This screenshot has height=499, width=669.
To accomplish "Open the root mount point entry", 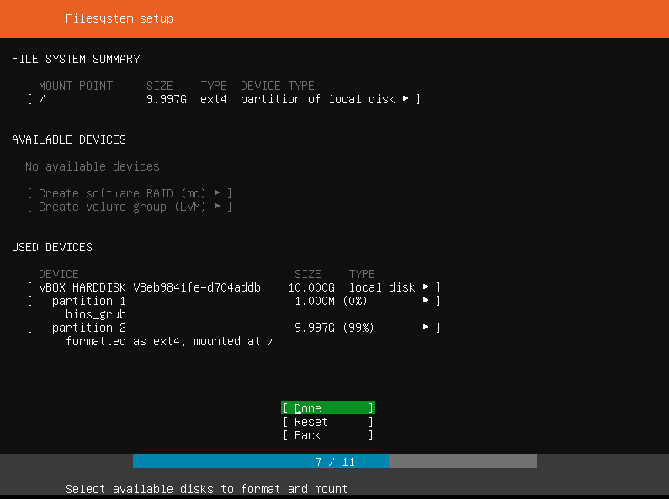I will click(224, 99).
